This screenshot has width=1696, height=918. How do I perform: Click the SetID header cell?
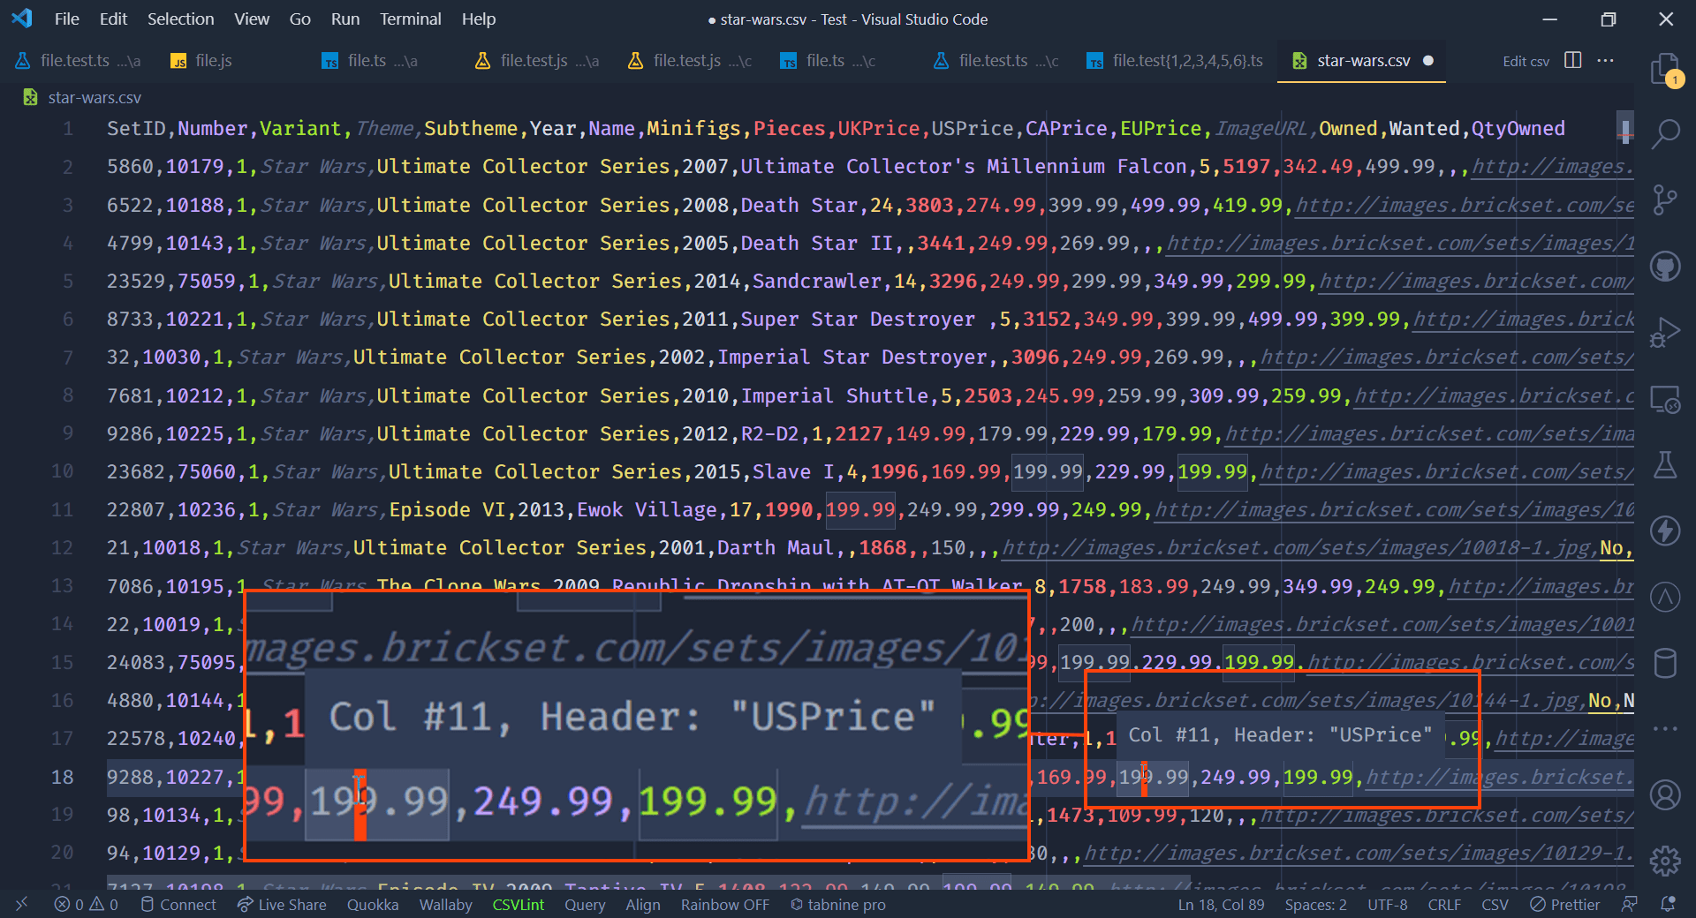click(136, 129)
